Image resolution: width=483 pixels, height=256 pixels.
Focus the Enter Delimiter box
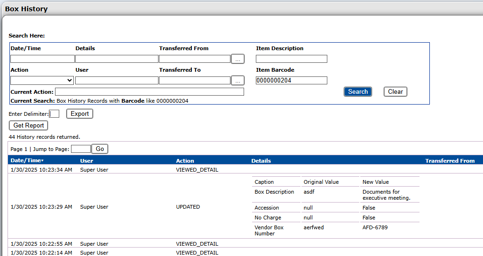54,114
